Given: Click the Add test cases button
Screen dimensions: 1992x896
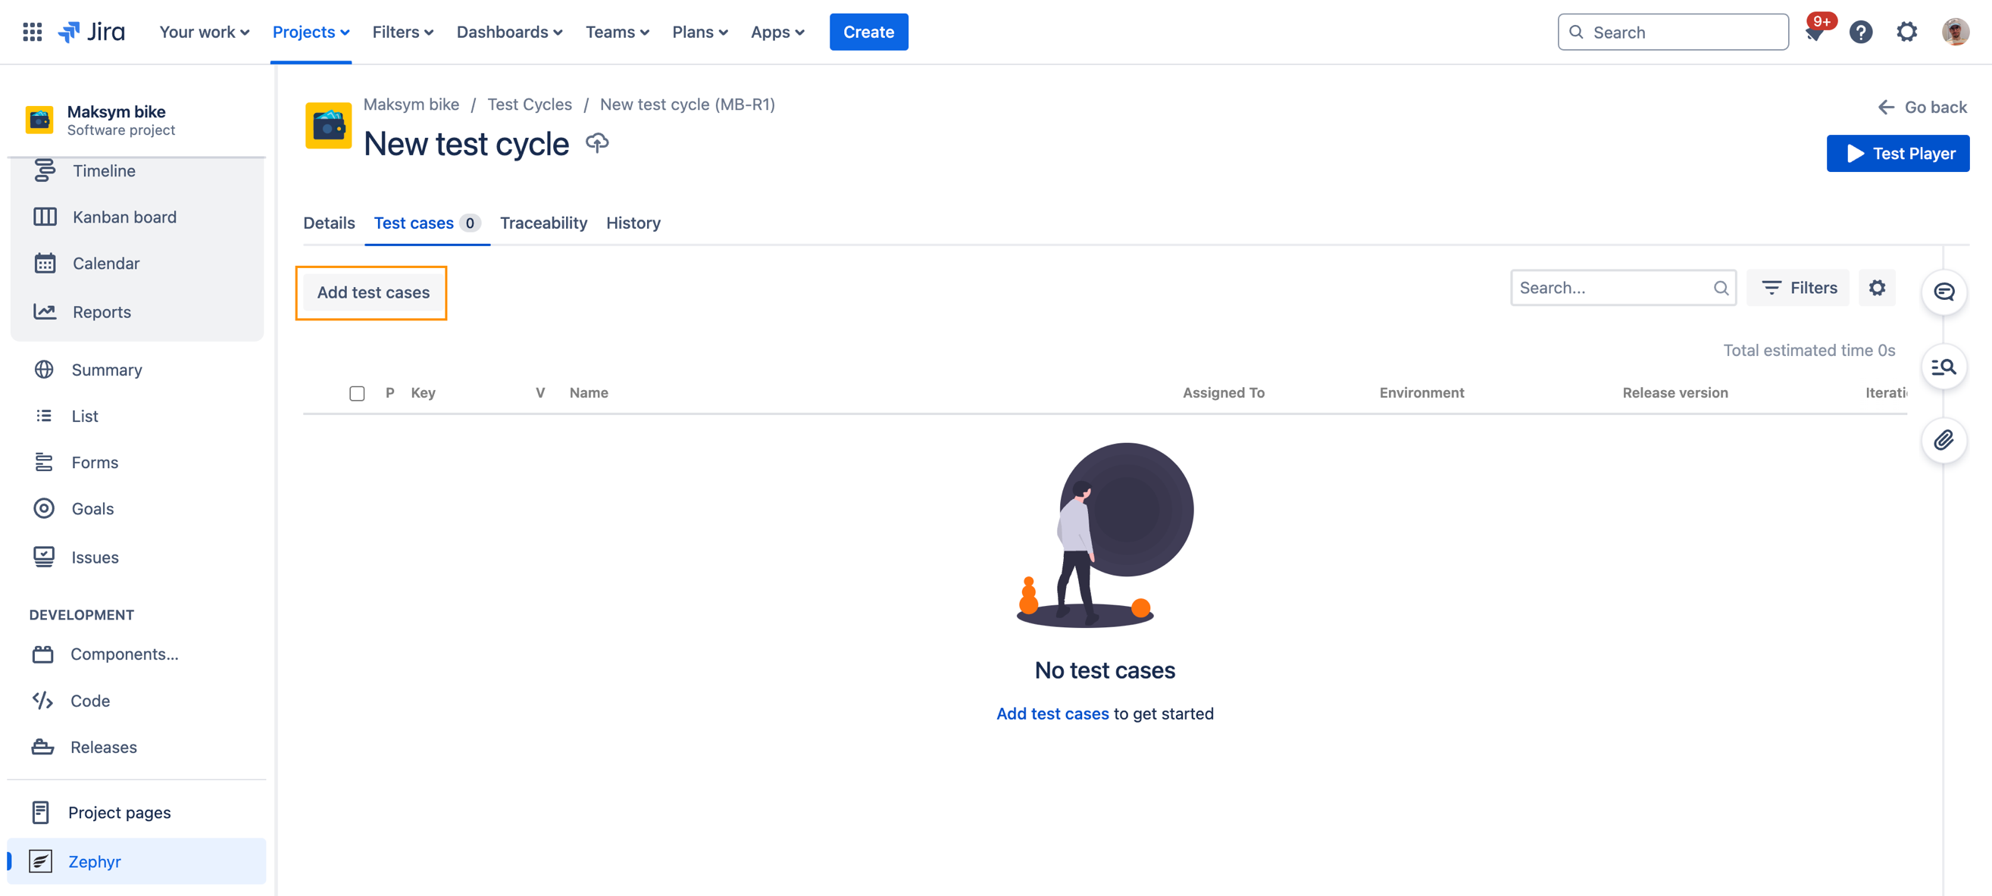Looking at the screenshot, I should click(x=373, y=292).
